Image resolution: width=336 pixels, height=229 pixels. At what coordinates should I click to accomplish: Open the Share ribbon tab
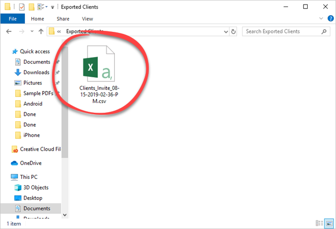[63, 19]
